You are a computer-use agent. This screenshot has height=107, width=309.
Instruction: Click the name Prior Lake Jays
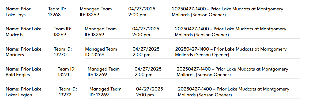coord(18,12)
